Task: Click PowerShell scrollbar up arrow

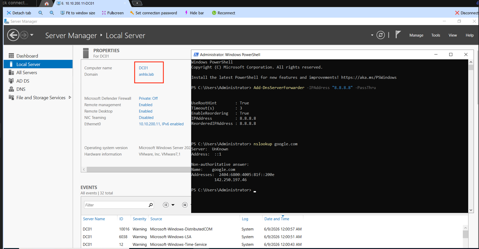Action: click(x=471, y=62)
